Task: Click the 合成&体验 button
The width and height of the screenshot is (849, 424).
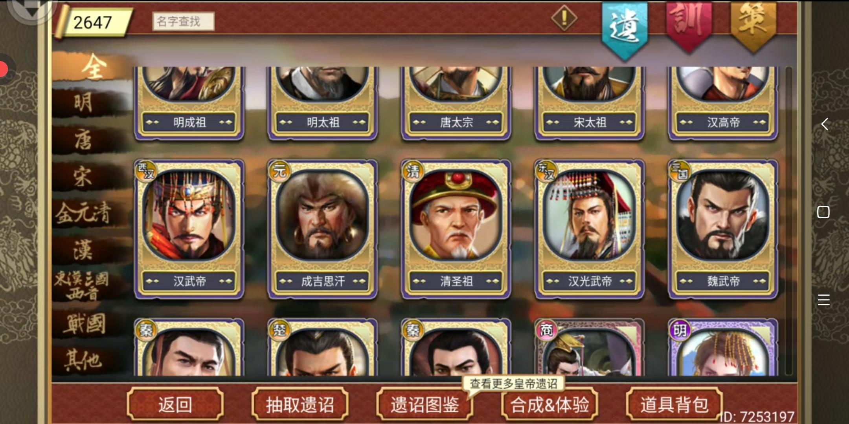Action: click(549, 404)
